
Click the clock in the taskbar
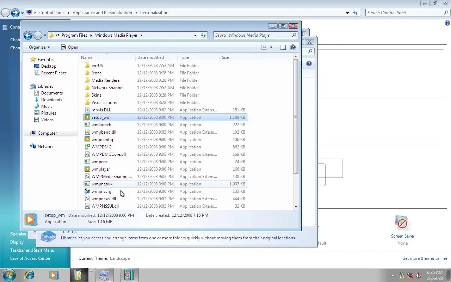tap(434, 275)
